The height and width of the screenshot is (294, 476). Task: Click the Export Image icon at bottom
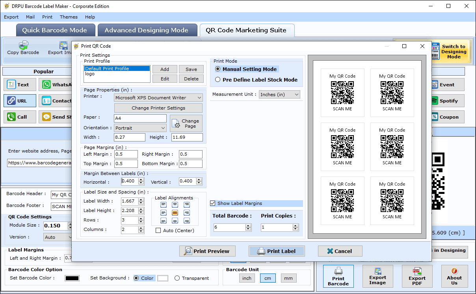(377, 271)
